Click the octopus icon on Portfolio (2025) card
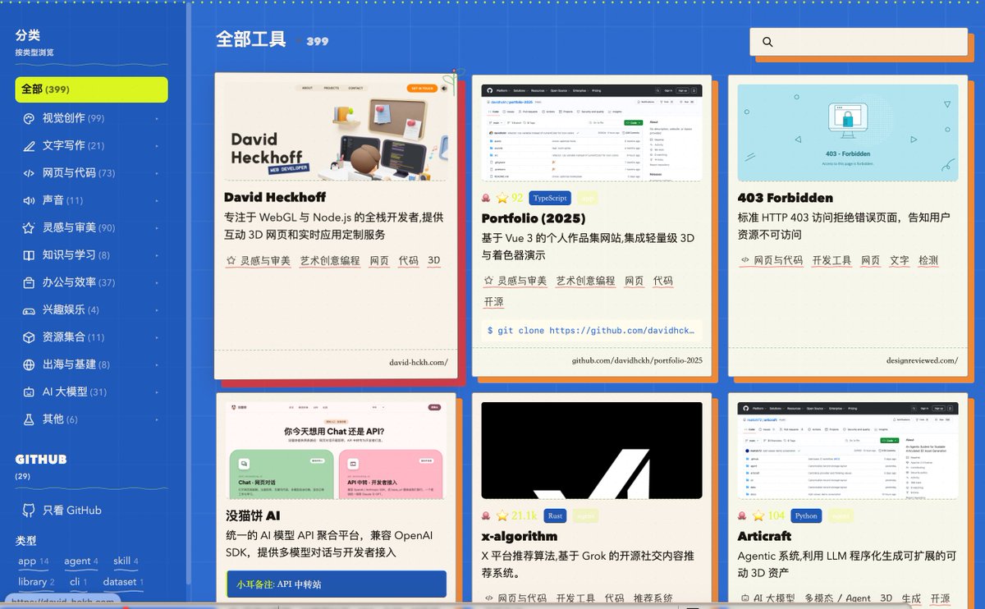 pyautogui.click(x=488, y=198)
